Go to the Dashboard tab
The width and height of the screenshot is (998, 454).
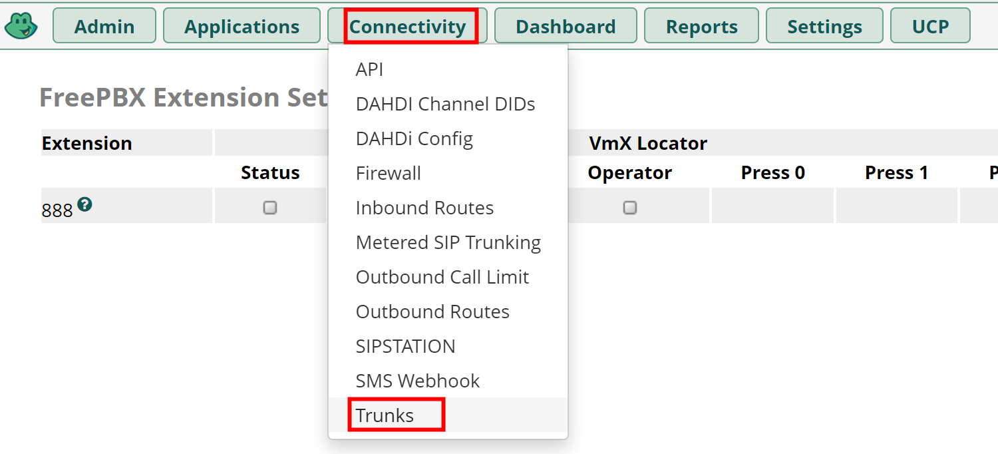[x=566, y=26]
